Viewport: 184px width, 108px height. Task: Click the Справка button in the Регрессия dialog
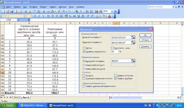point(145,46)
